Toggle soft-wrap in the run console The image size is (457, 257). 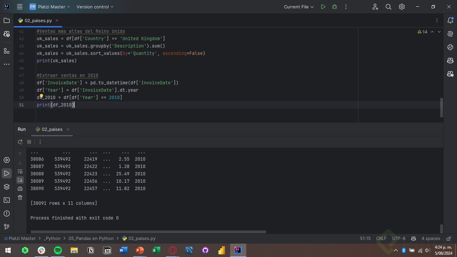click(x=20, y=171)
